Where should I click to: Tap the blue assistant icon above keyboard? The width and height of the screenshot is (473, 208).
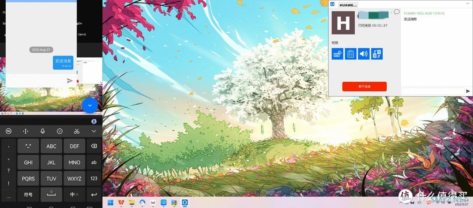click(x=94, y=121)
